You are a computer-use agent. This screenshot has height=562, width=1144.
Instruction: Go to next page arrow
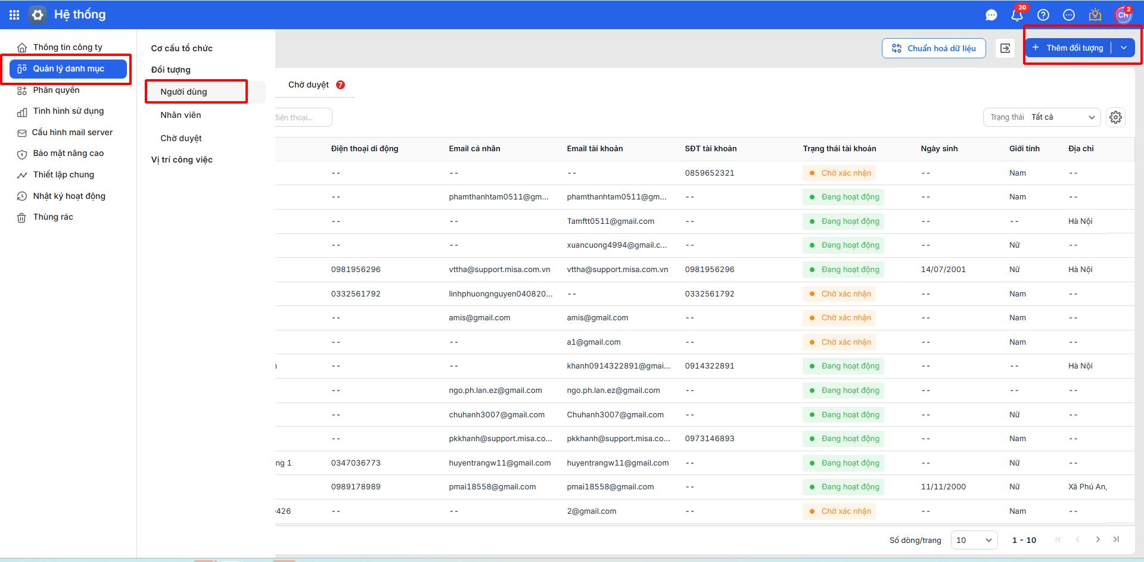click(x=1098, y=539)
